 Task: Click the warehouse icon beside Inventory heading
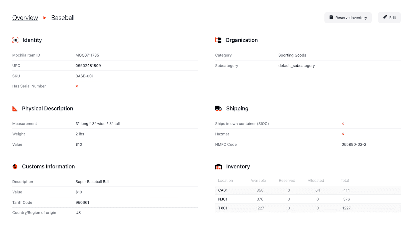219,166
